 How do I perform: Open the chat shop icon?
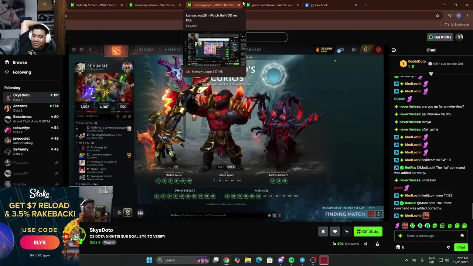[x=398, y=248]
